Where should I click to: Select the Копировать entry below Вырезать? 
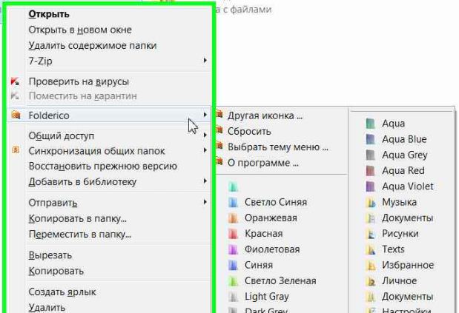pyautogui.click(x=56, y=271)
